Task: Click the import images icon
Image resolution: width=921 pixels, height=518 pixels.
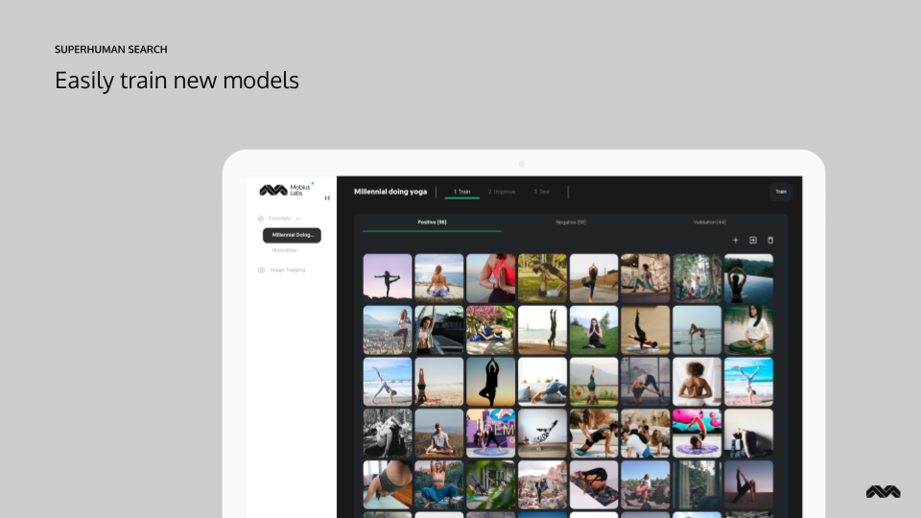Action: (x=753, y=240)
